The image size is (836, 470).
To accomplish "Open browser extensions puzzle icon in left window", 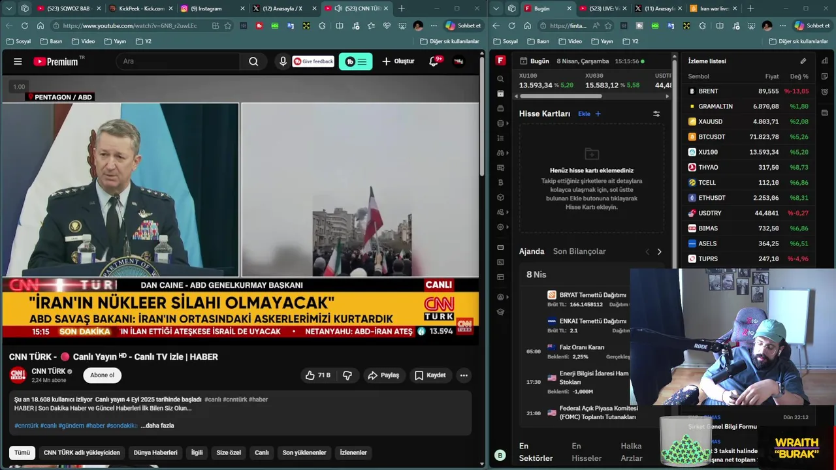I will (x=322, y=25).
